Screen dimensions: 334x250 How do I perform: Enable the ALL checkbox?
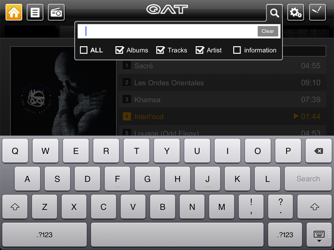(83, 50)
